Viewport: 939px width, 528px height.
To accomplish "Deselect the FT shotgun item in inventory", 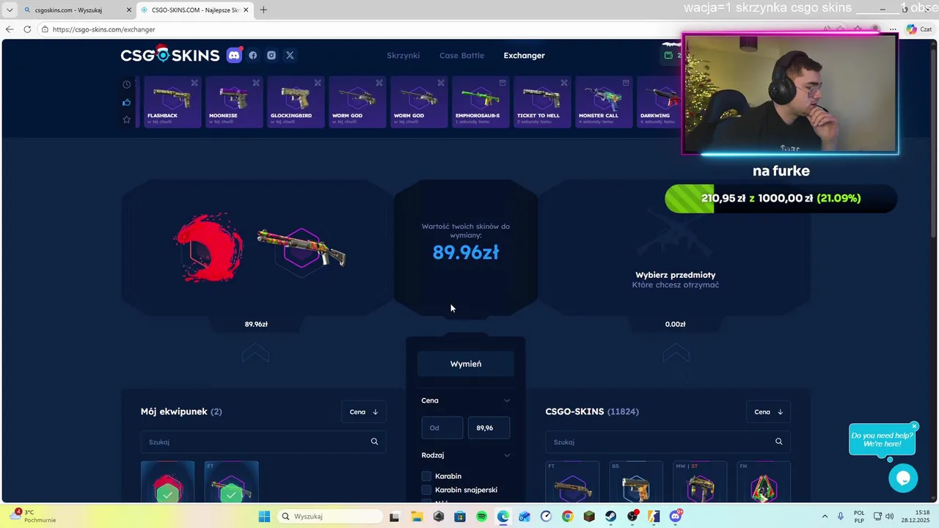I will click(231, 482).
